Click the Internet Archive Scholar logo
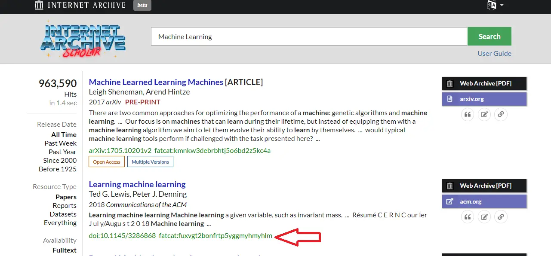The height and width of the screenshot is (256, 551). (83, 39)
